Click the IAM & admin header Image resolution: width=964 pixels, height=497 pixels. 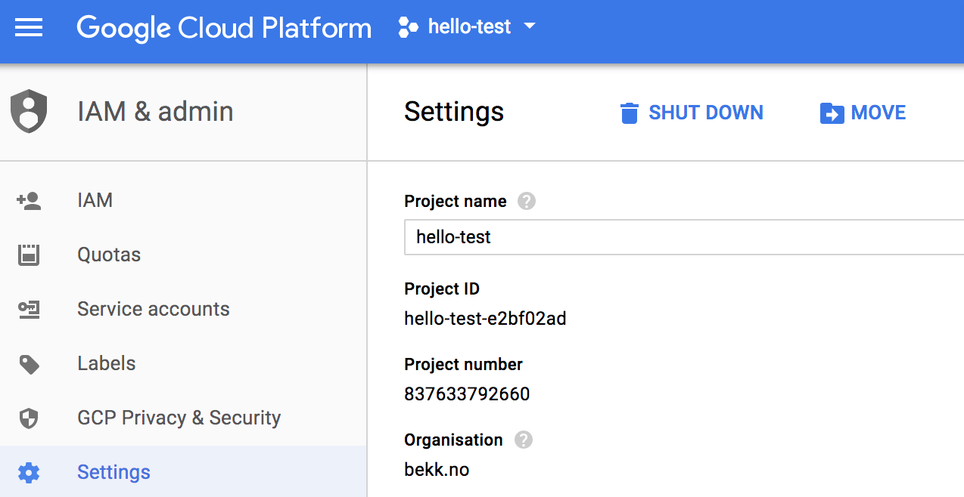tap(155, 112)
